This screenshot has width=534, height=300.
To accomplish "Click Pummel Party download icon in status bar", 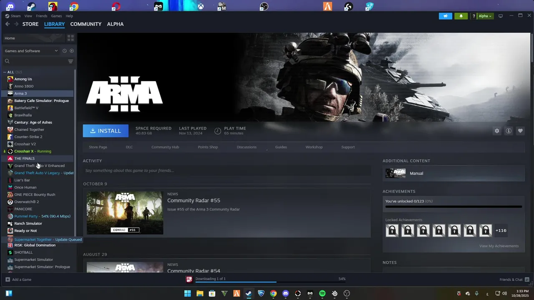I will [189, 279].
